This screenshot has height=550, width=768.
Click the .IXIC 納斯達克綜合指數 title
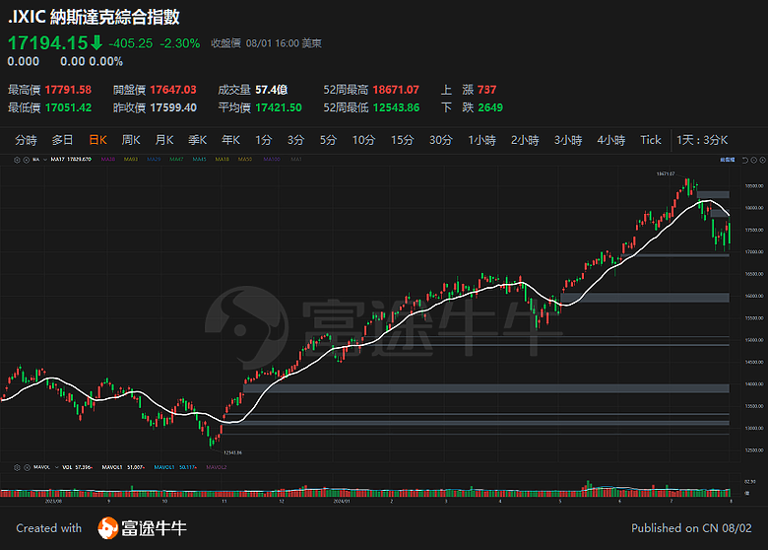[95, 17]
